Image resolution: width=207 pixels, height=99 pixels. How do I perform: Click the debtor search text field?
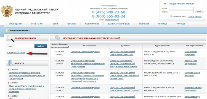[x=21, y=46]
